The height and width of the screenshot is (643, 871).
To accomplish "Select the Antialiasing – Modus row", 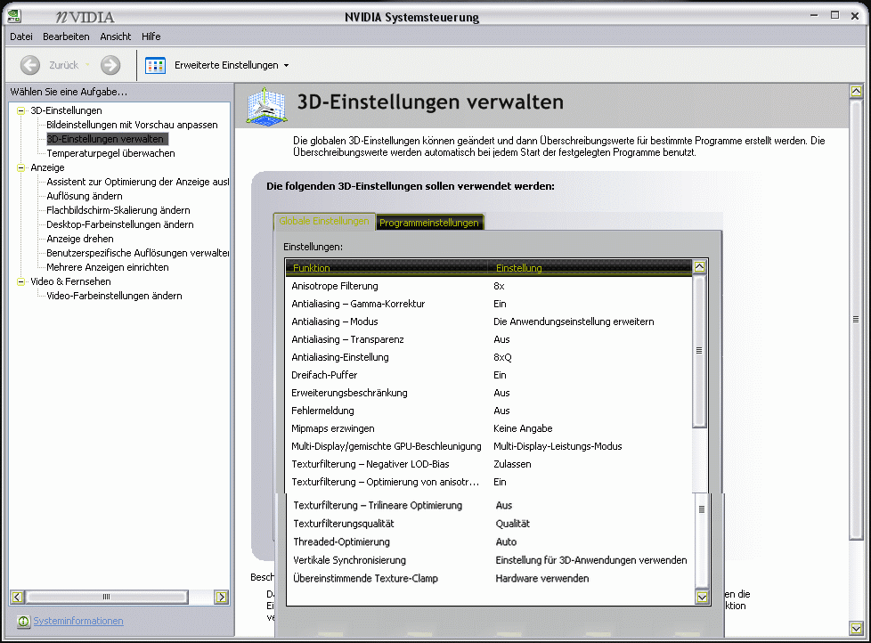I will (489, 321).
